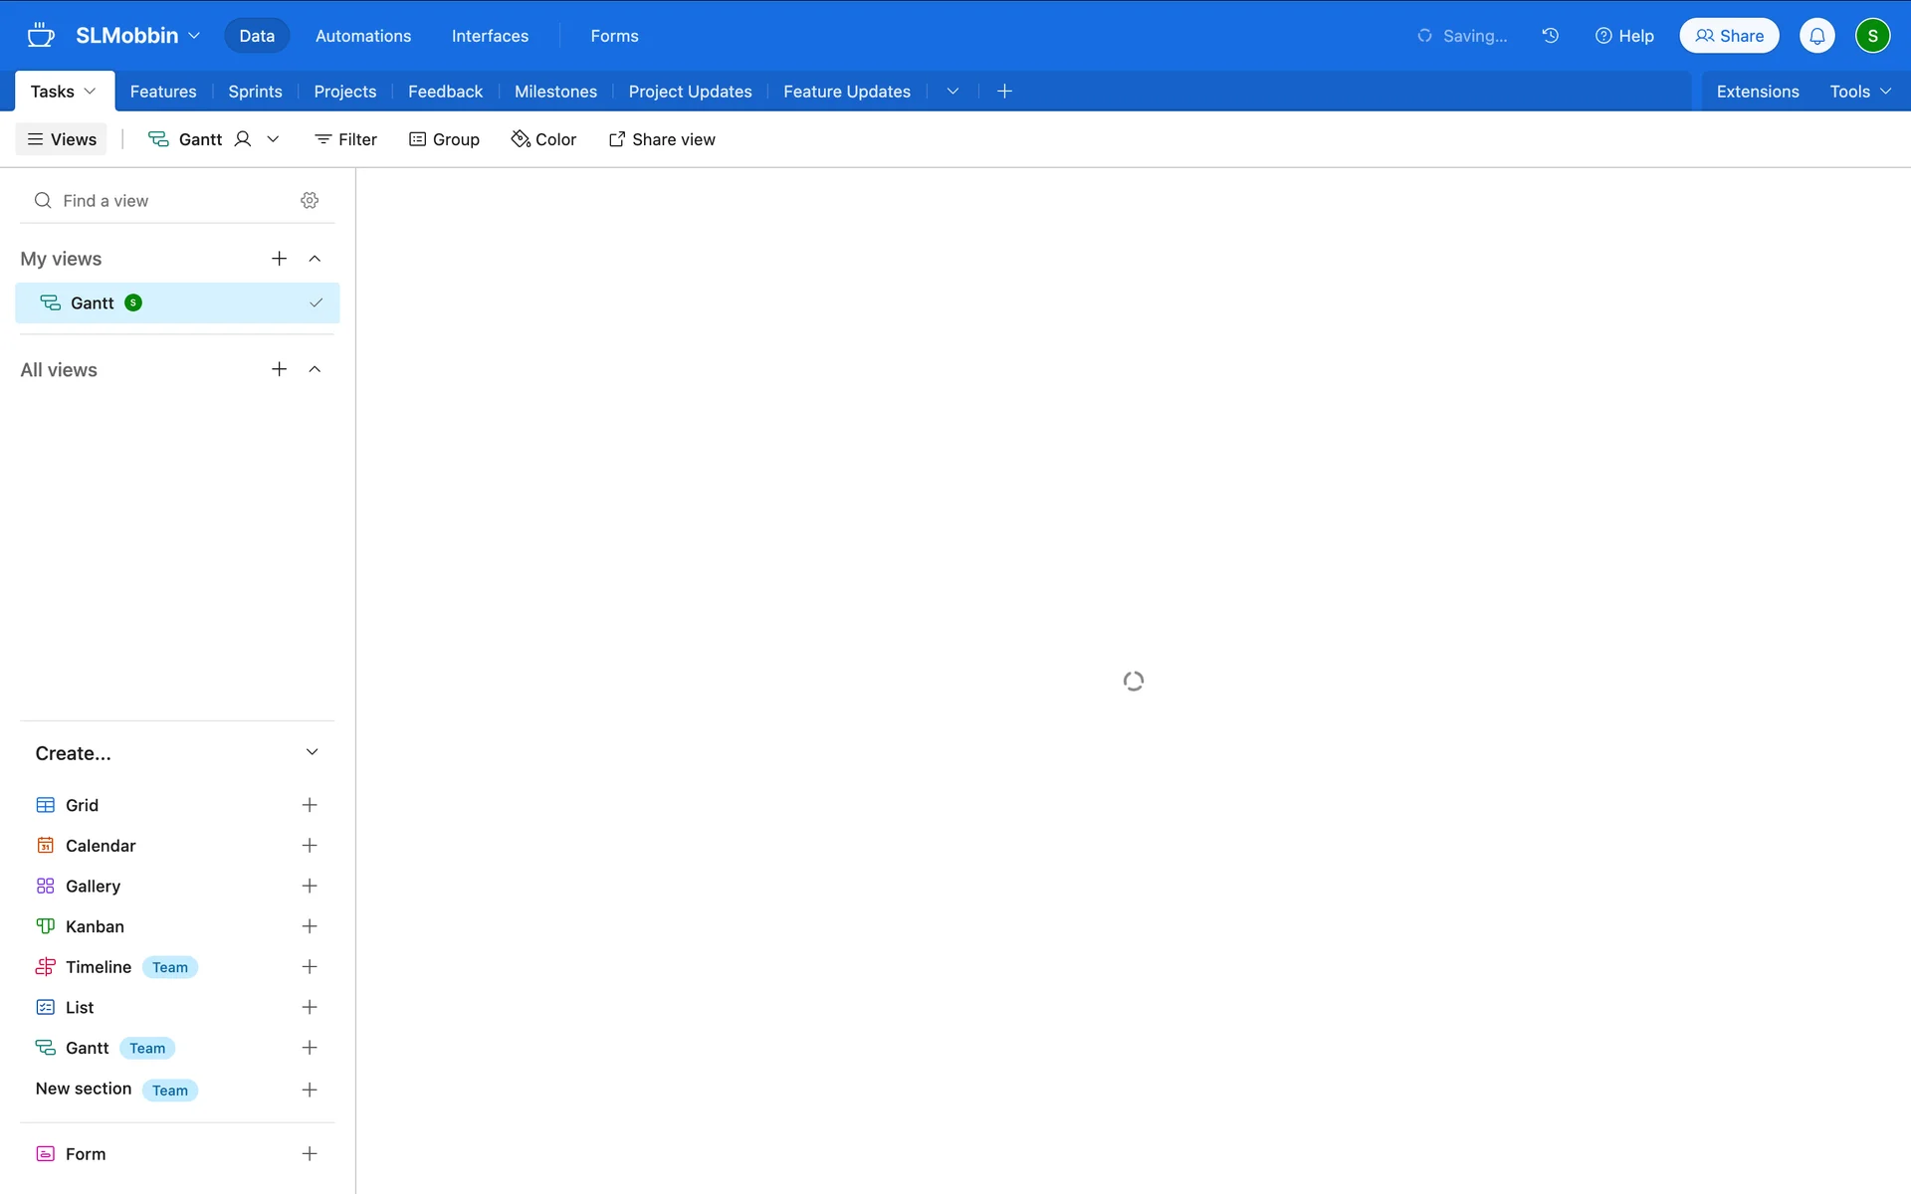Open the SLMobbin base name dropdown
This screenshot has height=1194, width=1911.
click(x=137, y=36)
